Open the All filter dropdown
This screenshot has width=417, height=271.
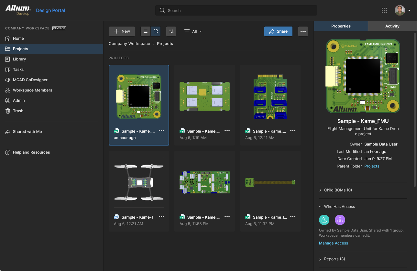coord(193,31)
